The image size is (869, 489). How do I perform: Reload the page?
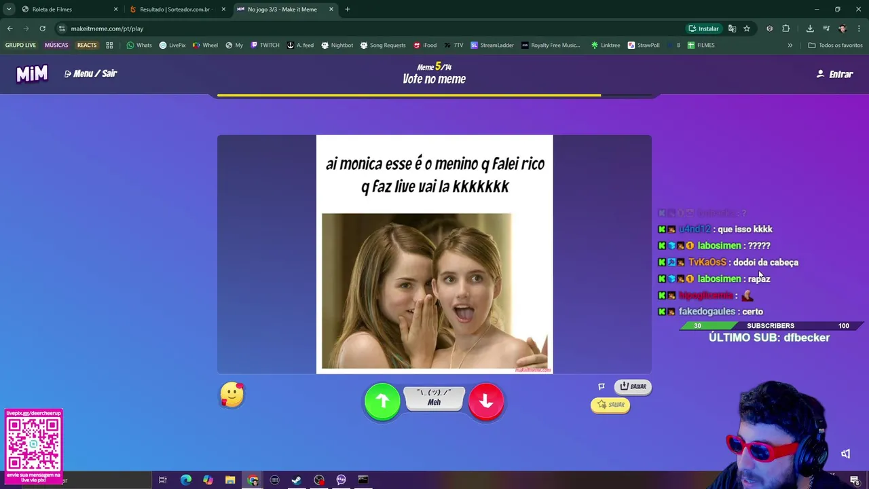42,29
